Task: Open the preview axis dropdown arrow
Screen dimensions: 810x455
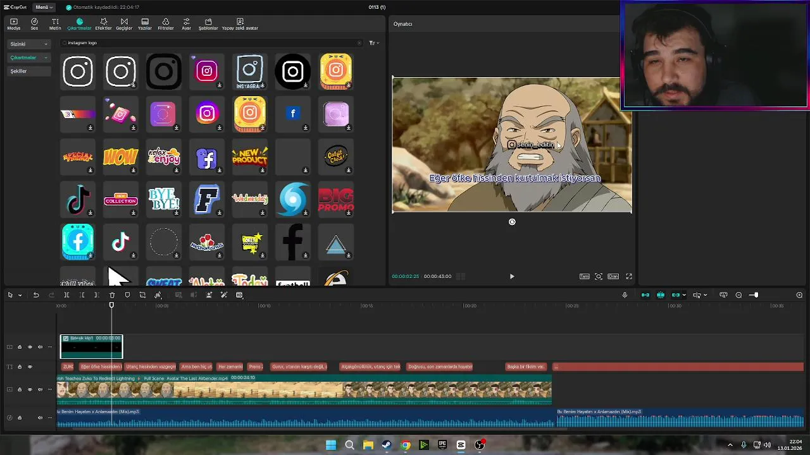Action: [706, 295]
